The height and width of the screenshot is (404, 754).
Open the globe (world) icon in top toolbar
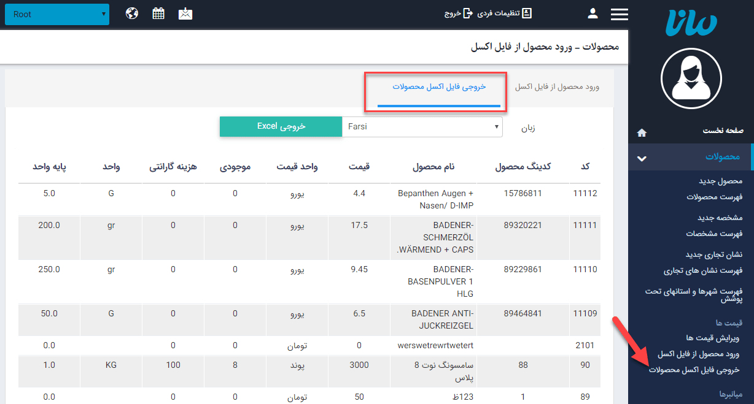[133, 12]
